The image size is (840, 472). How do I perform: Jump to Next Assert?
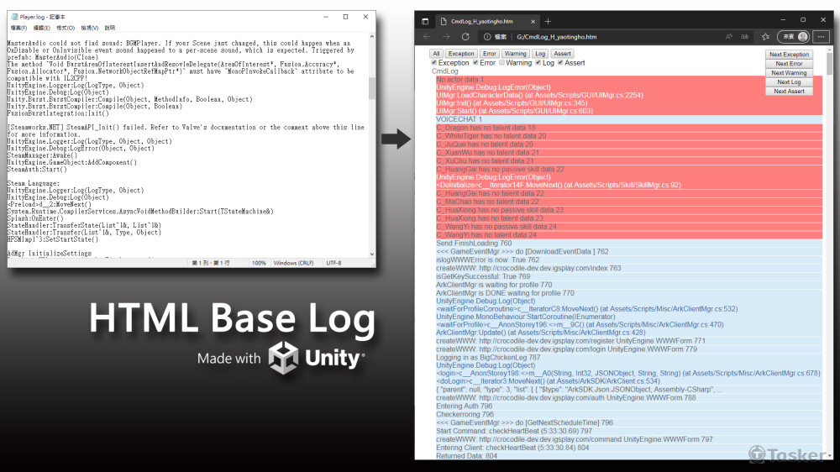tap(789, 91)
